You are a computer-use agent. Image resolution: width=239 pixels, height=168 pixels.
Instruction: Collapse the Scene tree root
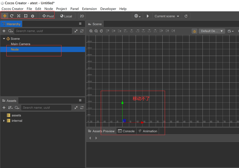click(x=4, y=39)
